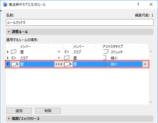158x123 pixels.
Task: Click the 壁 text in the first row
Action: click(x=22, y=52)
